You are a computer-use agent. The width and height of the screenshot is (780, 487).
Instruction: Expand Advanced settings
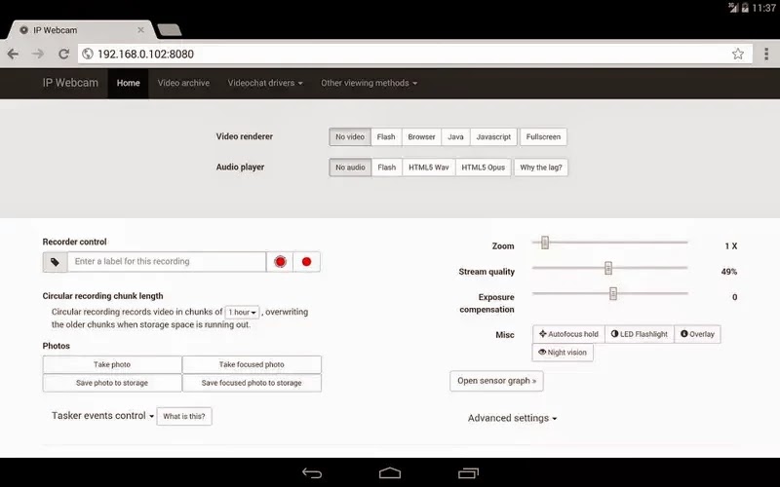513,419
